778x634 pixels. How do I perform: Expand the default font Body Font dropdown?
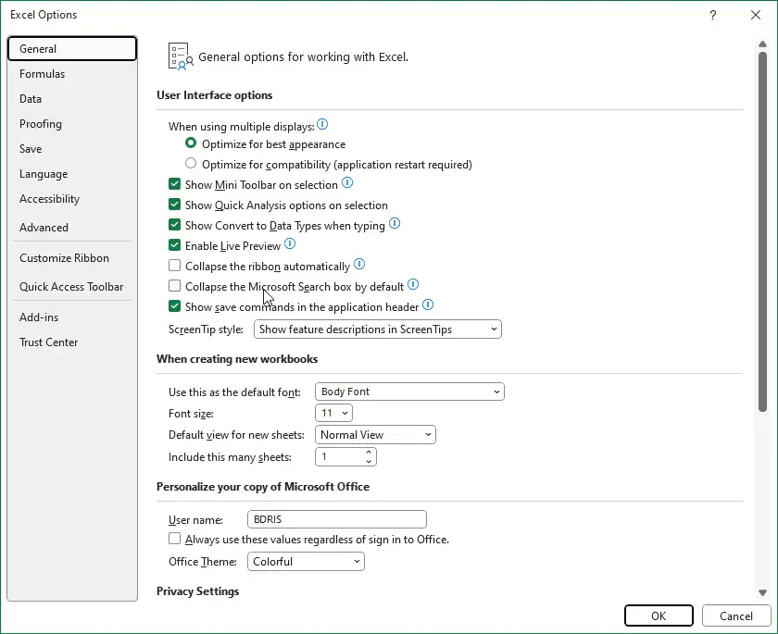click(409, 392)
